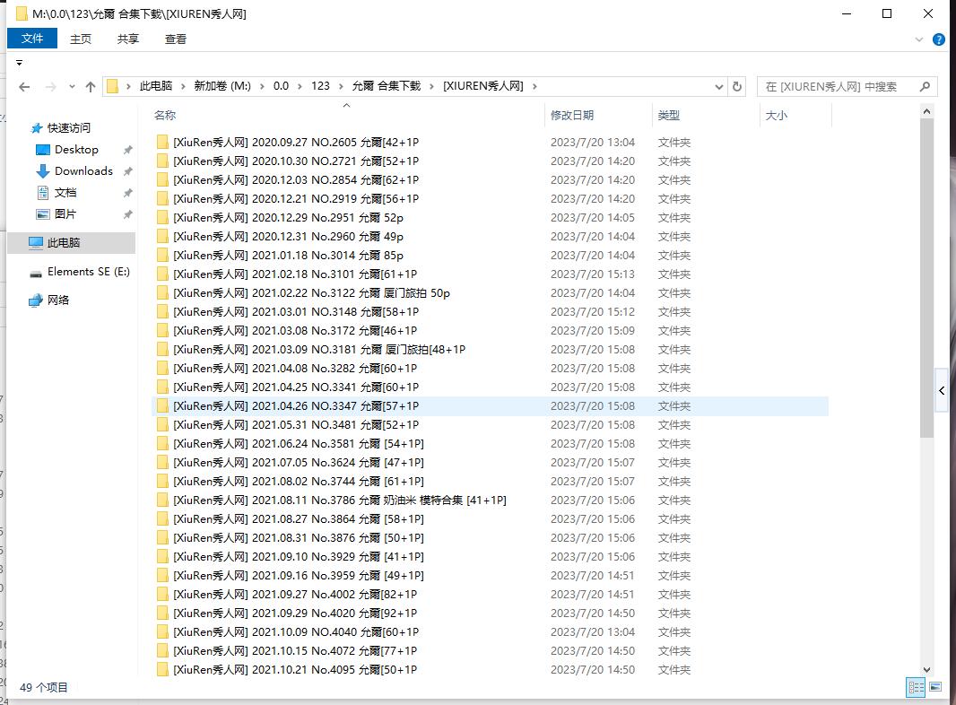Sort by the 名称 column header
This screenshot has width=956, height=705.
(165, 116)
